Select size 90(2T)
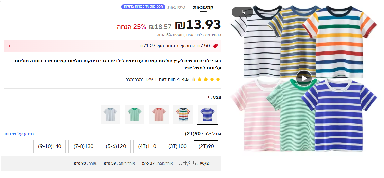The width and height of the screenshot is (384, 178). tap(206, 147)
